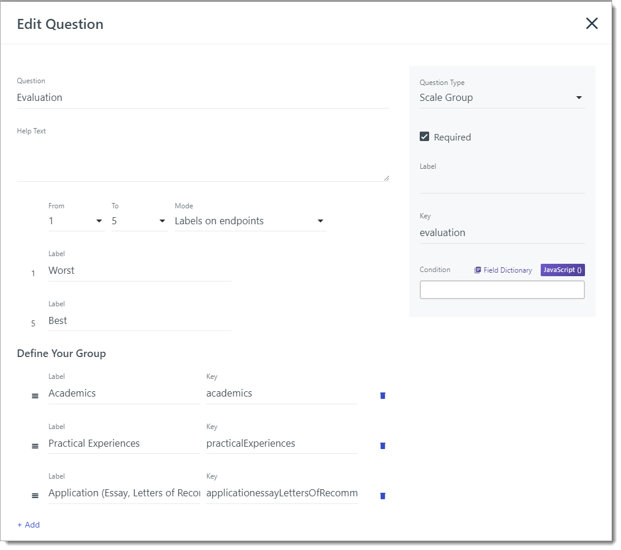Click the drag handle beside Practical Experiences

point(35,446)
